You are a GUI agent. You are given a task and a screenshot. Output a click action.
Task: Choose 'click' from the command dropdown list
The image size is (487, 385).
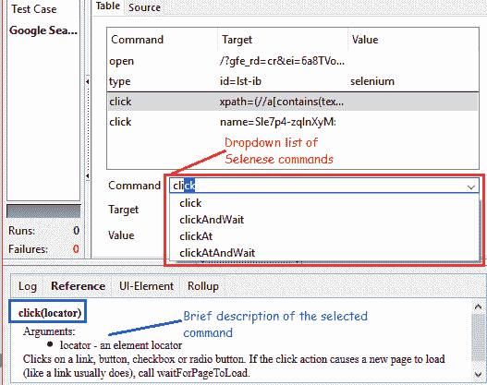coord(324,203)
